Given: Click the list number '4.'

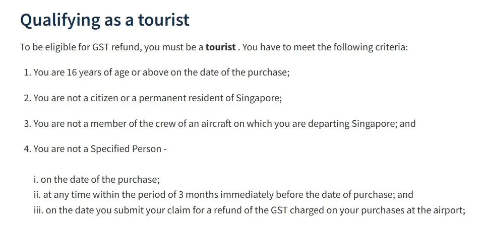Looking at the screenshot, I should pos(28,149).
